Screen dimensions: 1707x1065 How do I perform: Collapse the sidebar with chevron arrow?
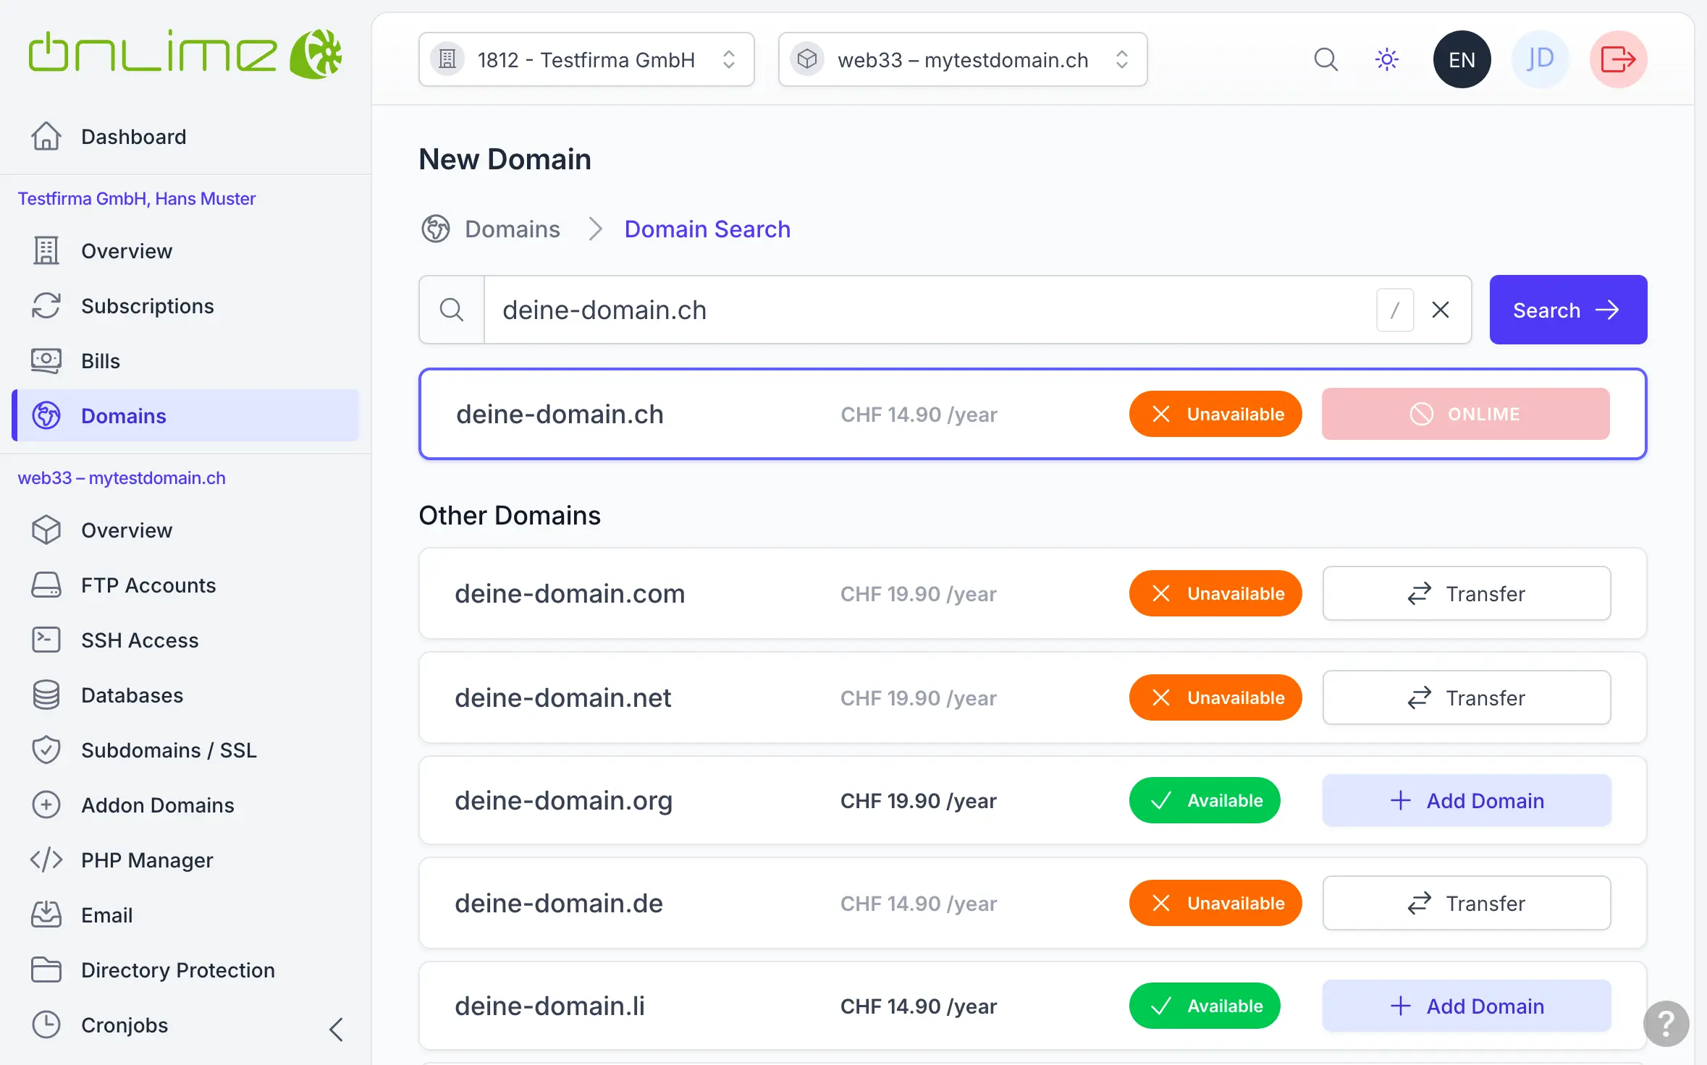point(336,1029)
